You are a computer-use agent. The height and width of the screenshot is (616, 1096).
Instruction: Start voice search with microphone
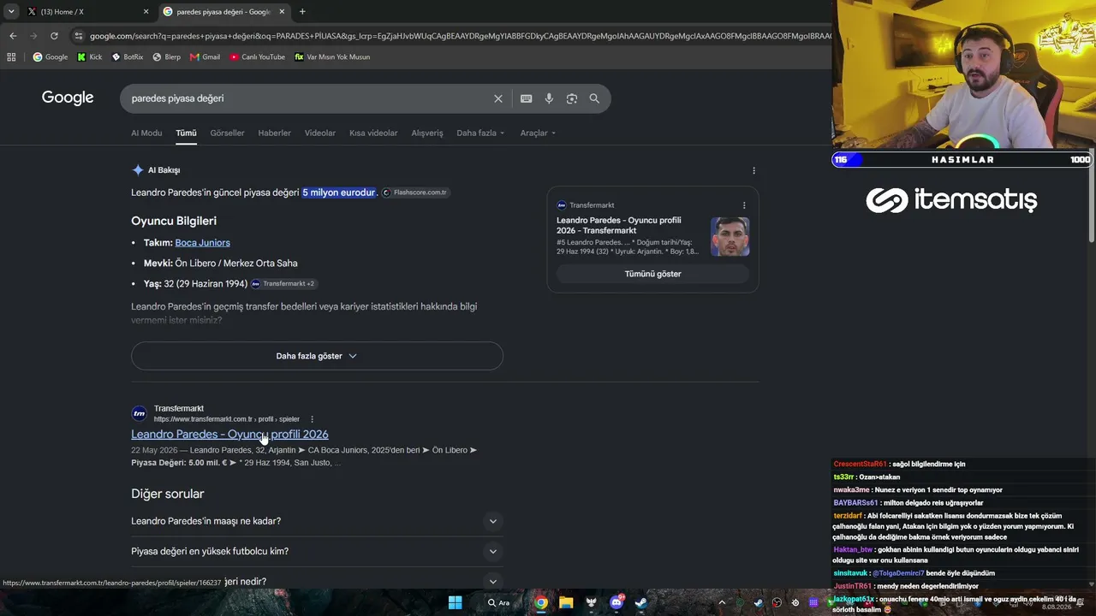point(549,98)
